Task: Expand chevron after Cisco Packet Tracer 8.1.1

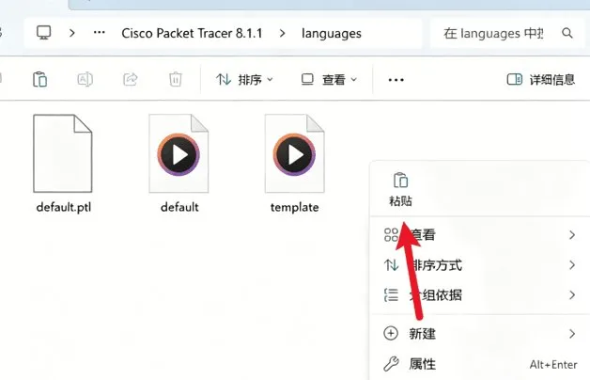Action: [282, 33]
